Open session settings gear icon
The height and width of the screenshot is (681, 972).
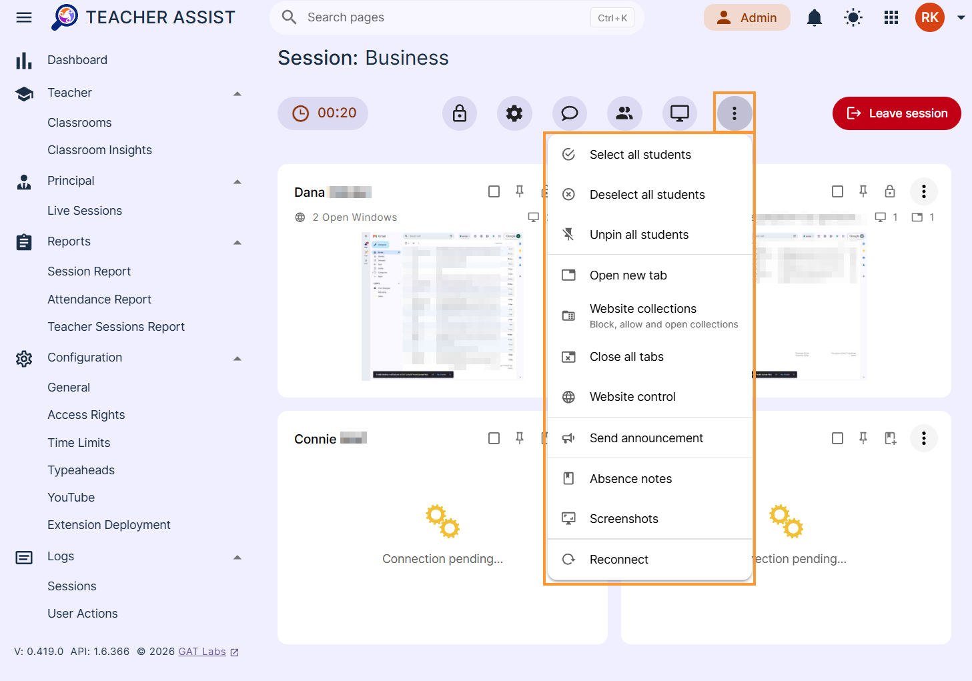[514, 113]
